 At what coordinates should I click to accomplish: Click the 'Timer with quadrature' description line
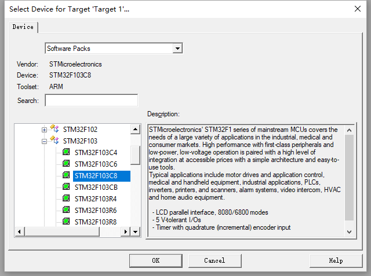click(x=221, y=227)
